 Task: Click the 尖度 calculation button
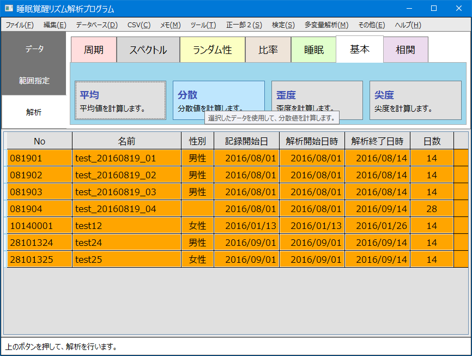click(x=415, y=100)
